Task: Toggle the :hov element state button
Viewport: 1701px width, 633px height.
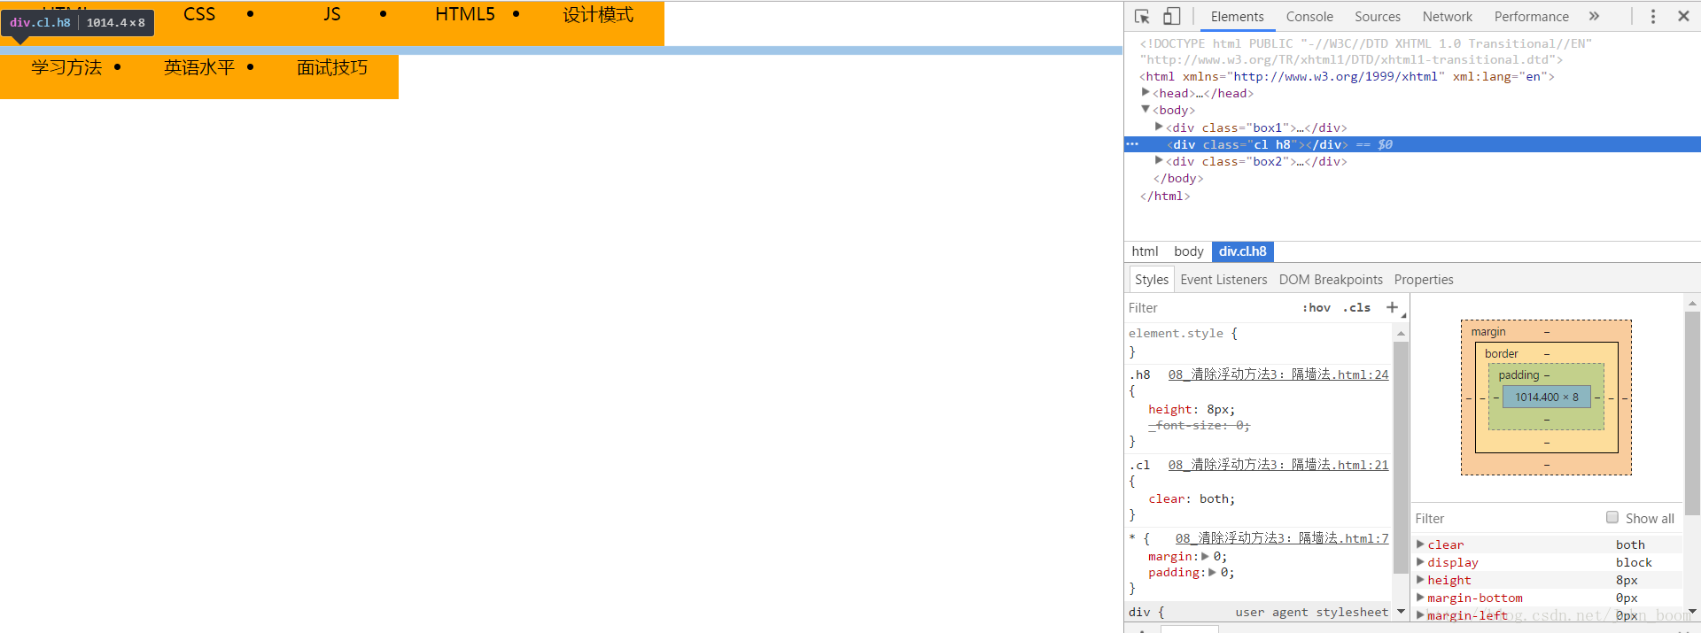Action: point(1317,308)
